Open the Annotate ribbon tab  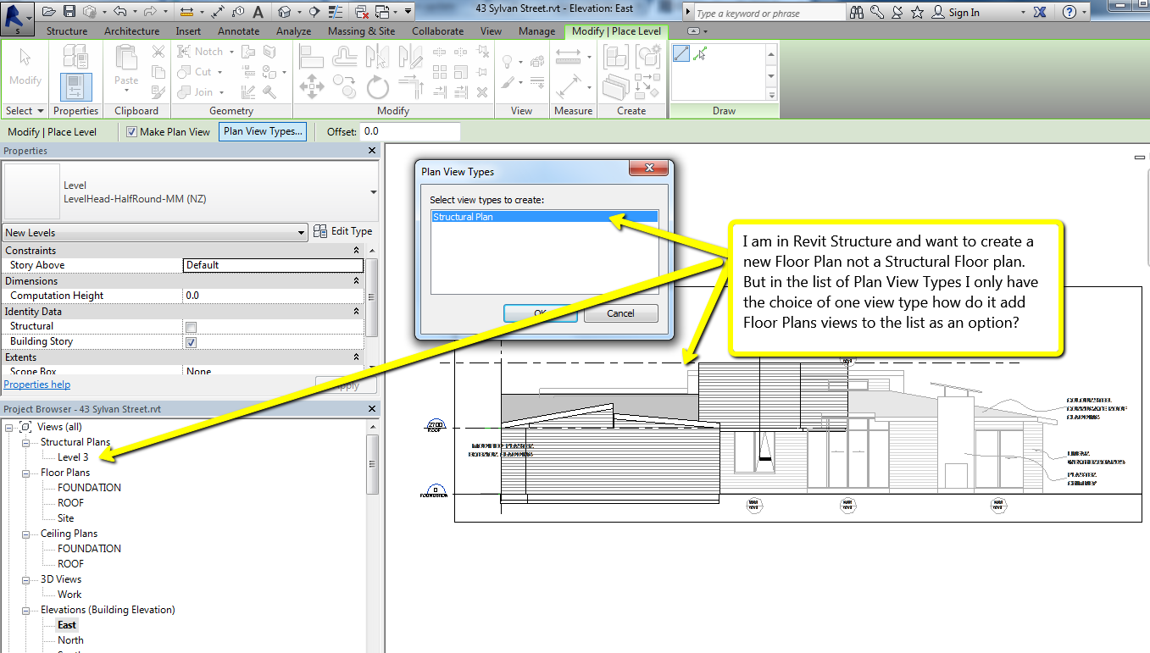239,31
